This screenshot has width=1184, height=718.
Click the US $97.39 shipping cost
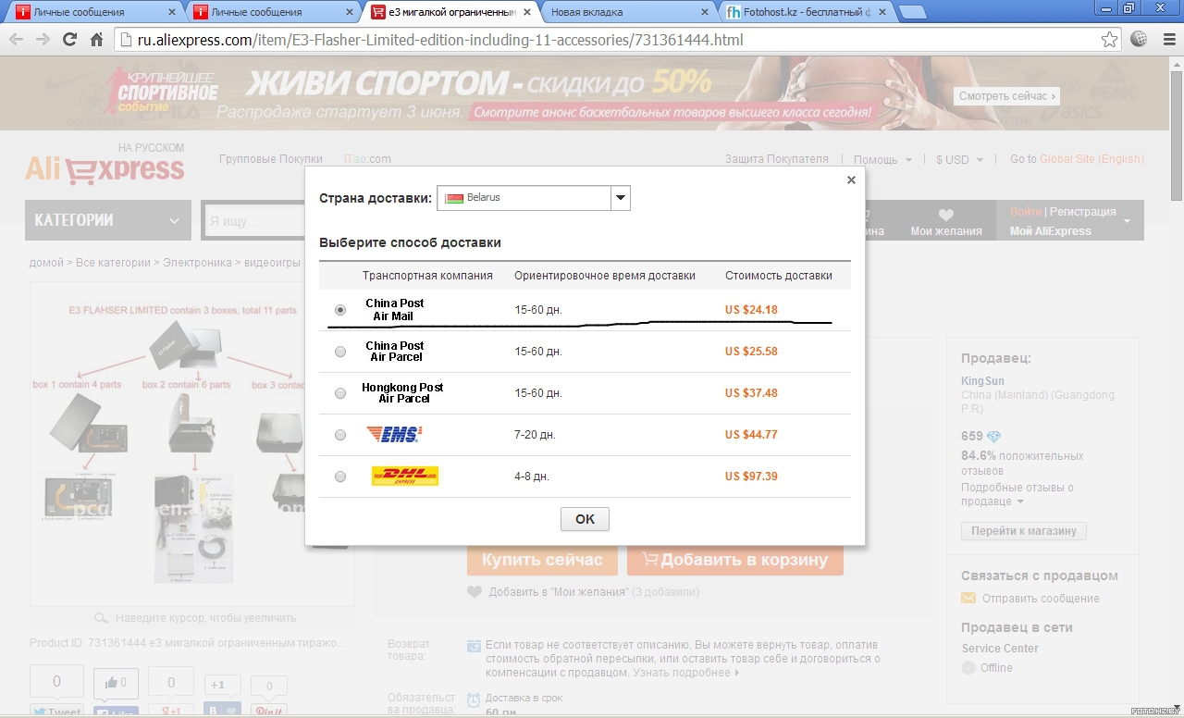click(x=751, y=477)
